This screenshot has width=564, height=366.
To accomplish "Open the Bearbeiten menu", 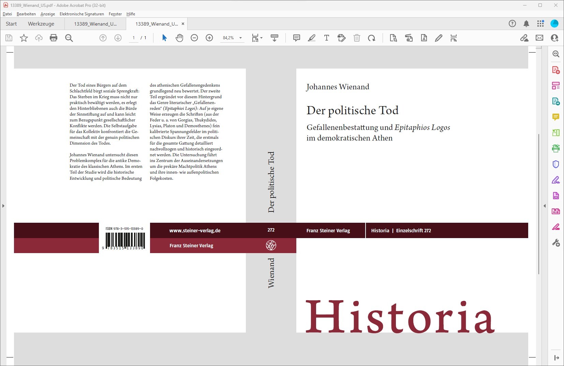I will (26, 14).
